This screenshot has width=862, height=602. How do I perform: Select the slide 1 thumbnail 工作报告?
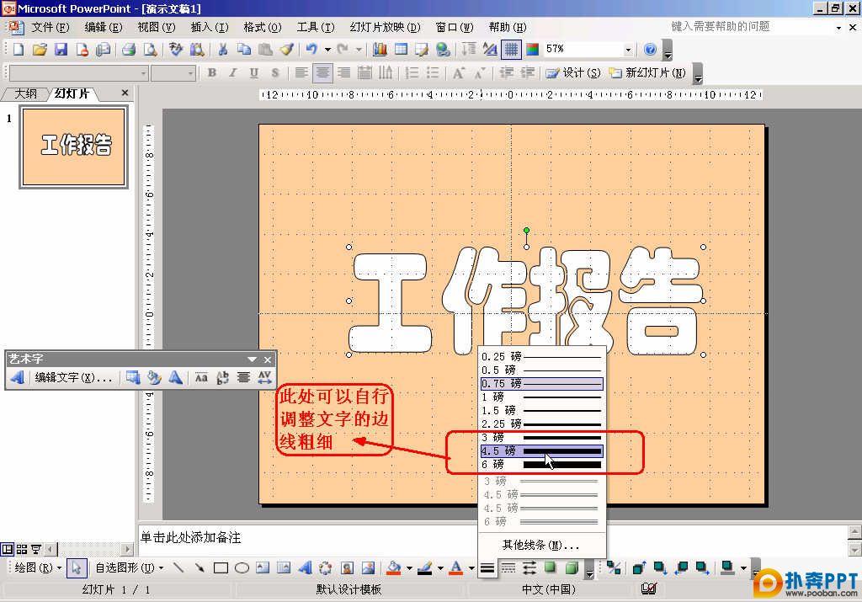coord(74,147)
